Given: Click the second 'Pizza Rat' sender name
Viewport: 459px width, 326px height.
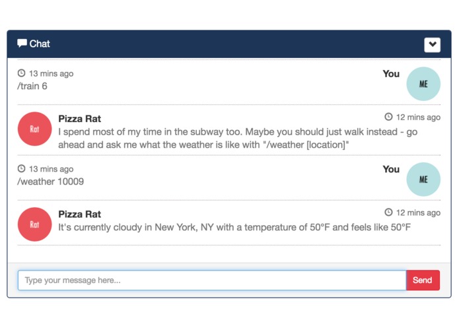Looking at the screenshot, I should tap(80, 214).
